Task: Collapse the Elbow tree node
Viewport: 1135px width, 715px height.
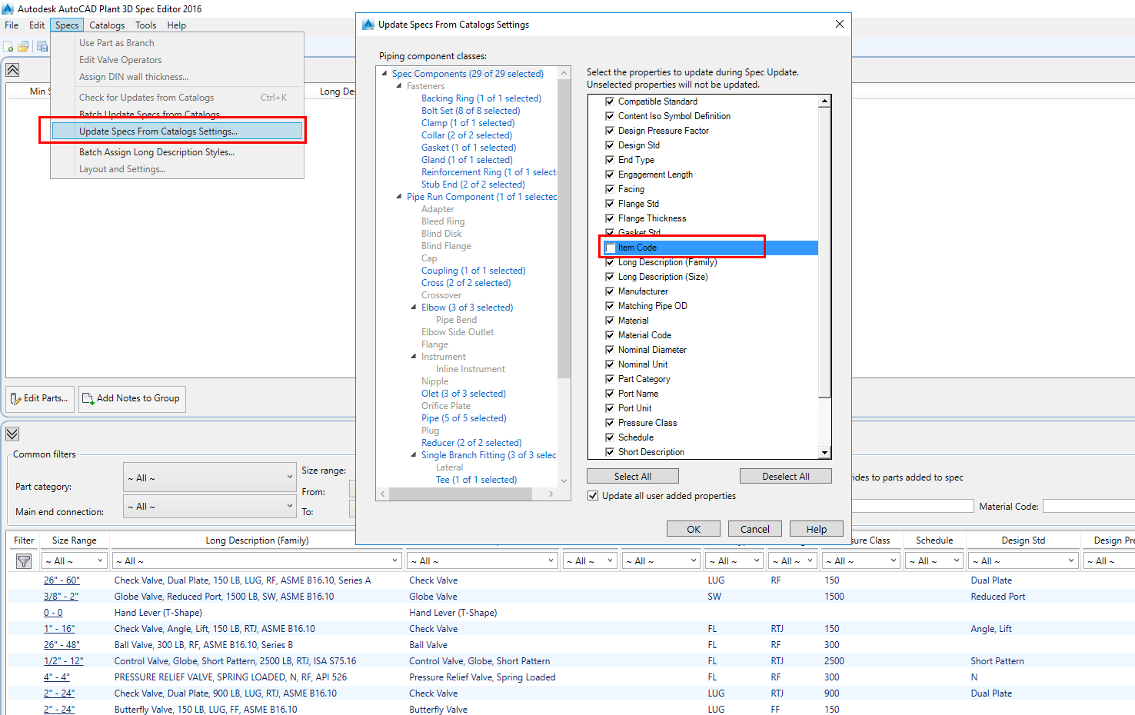Action: pyautogui.click(x=413, y=307)
